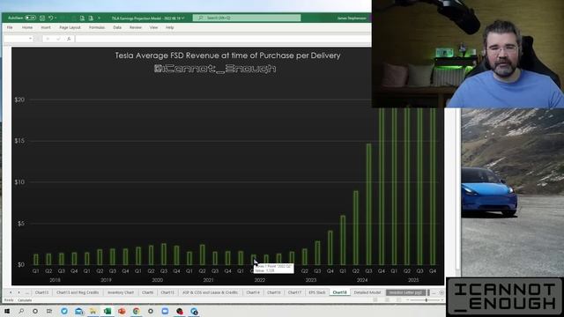
Task: Add a new sheet with plus icon
Action: 442,292
